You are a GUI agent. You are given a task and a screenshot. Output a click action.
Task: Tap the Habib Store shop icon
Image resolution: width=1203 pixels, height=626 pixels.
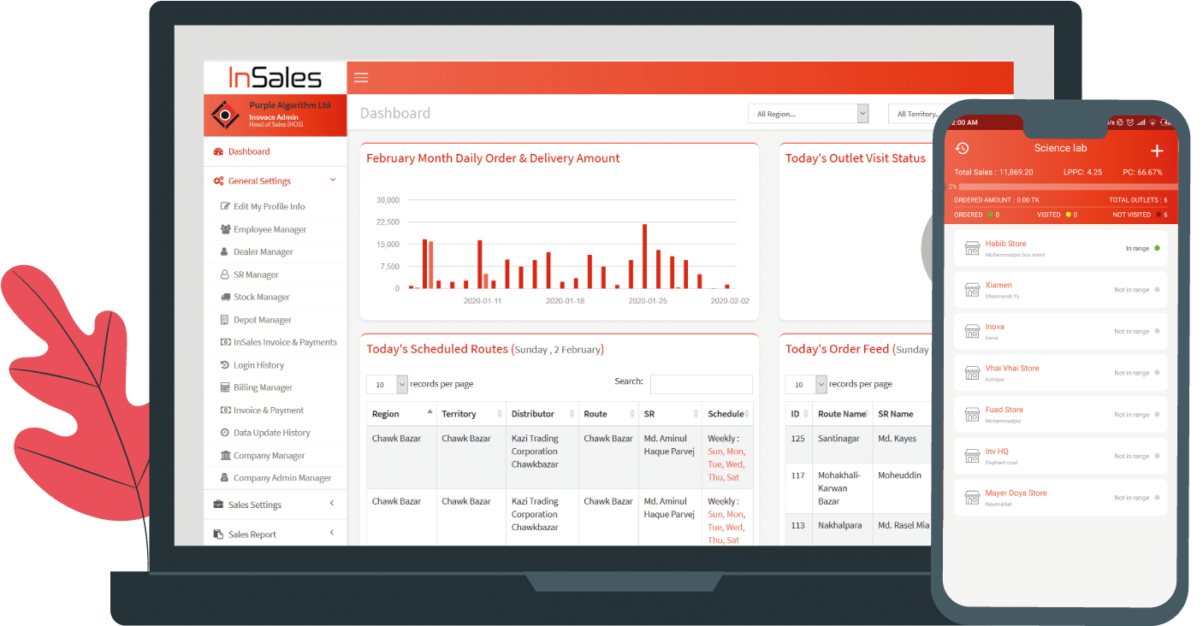972,248
